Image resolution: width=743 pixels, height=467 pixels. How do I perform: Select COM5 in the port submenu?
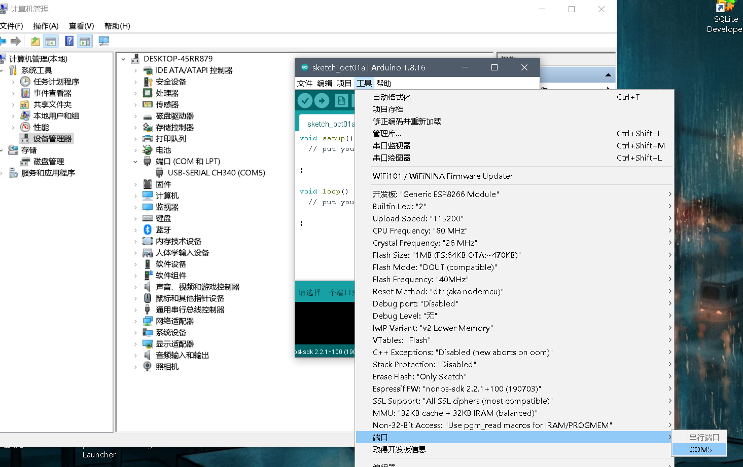coord(699,449)
